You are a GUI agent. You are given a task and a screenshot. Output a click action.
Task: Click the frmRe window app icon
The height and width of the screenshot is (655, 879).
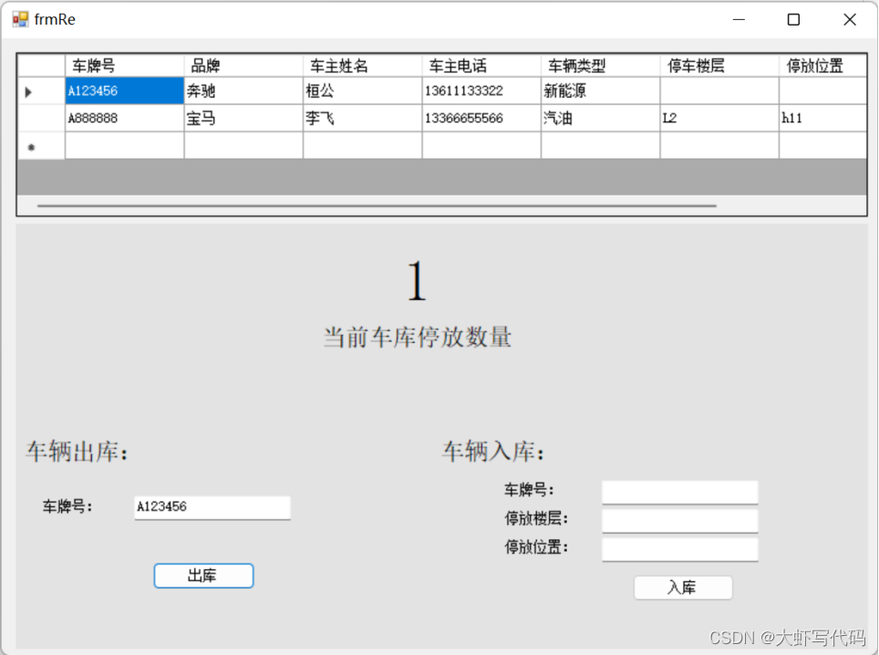[x=20, y=20]
